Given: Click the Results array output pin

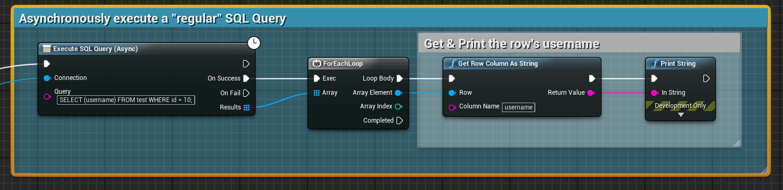Looking at the screenshot, I should 246,108.
